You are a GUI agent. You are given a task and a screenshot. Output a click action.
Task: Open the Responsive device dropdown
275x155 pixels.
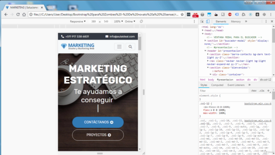coord(78,22)
